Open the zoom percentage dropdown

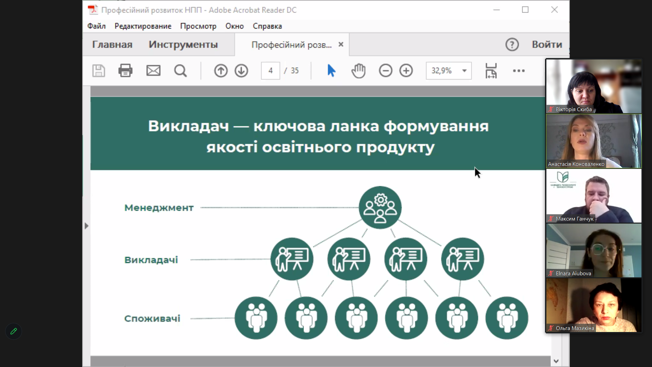465,71
